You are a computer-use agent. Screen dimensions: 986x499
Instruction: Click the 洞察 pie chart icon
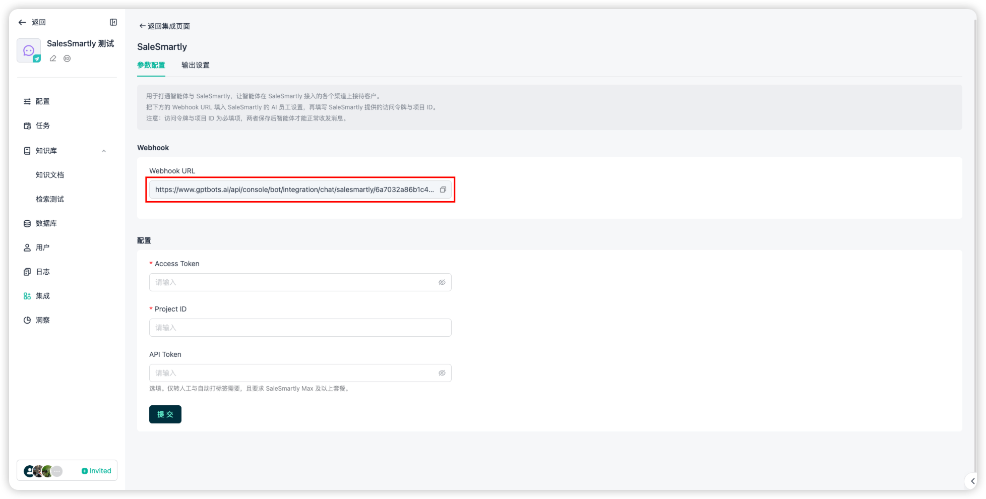tap(27, 320)
